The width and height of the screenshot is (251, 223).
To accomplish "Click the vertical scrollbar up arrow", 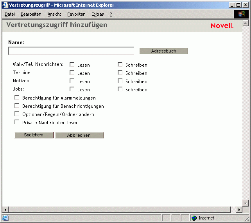I will [246, 24].
